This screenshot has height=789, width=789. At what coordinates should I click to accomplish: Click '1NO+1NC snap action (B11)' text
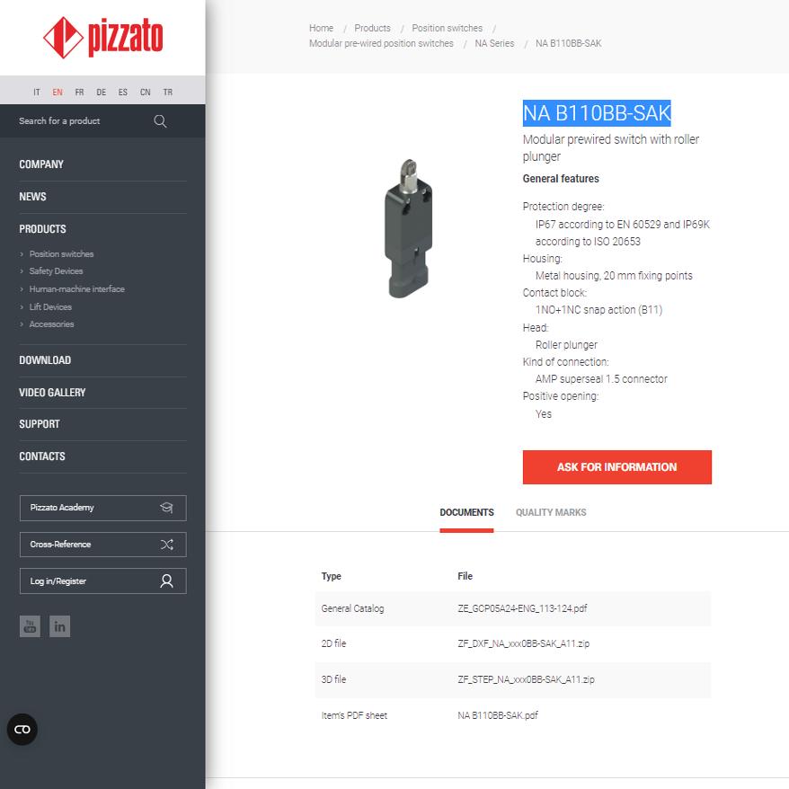point(598,310)
